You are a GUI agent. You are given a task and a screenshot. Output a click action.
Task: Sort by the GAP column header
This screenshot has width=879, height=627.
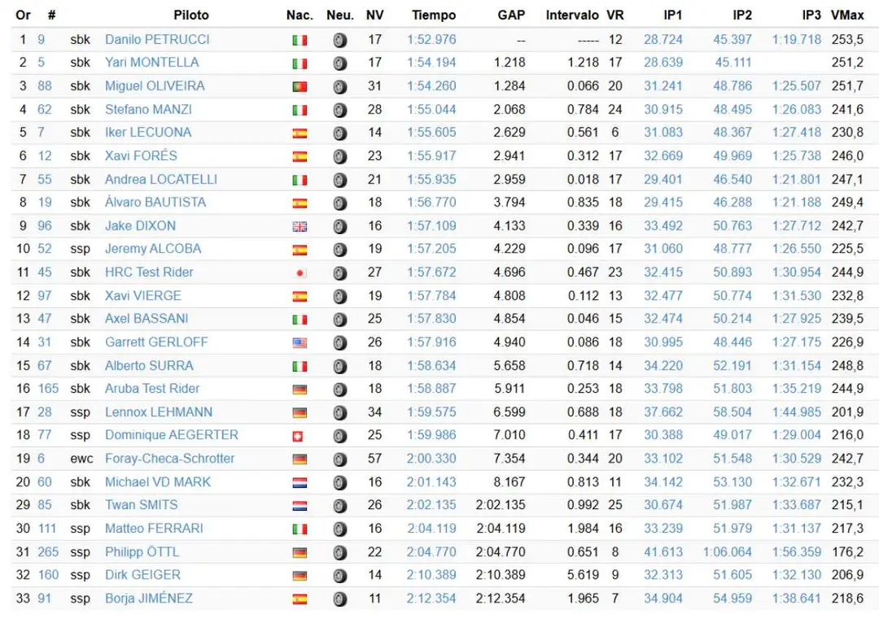tap(511, 15)
